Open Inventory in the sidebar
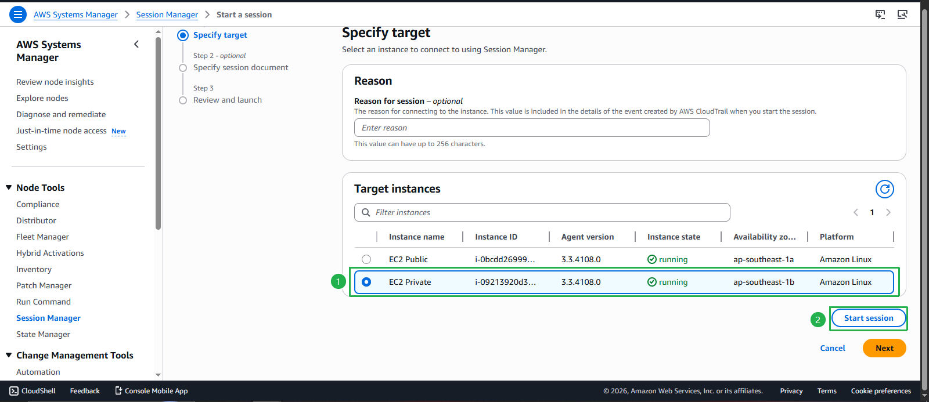This screenshot has width=929, height=402. [34, 269]
